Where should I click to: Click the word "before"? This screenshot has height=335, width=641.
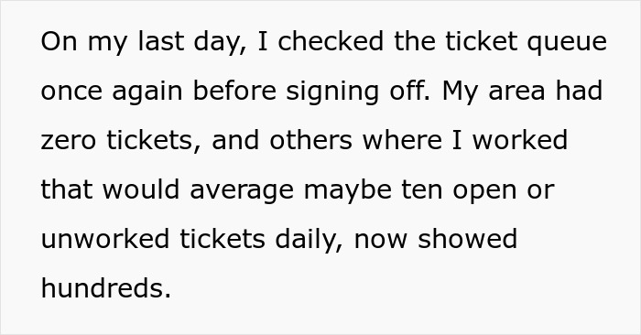pyautogui.click(x=234, y=91)
